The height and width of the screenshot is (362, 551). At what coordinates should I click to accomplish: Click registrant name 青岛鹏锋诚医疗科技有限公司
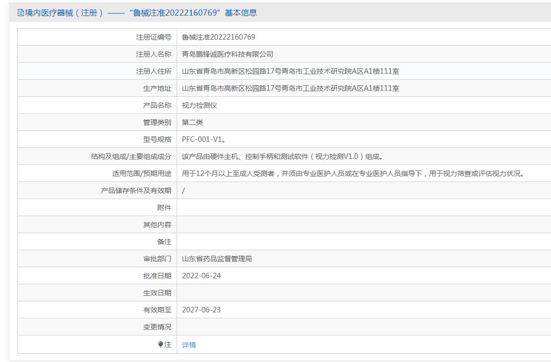[x=227, y=54]
